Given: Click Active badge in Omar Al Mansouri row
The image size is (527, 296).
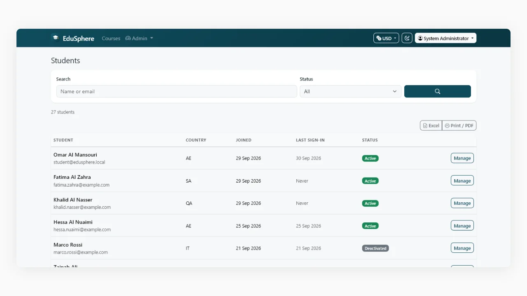Looking at the screenshot, I should [370, 158].
